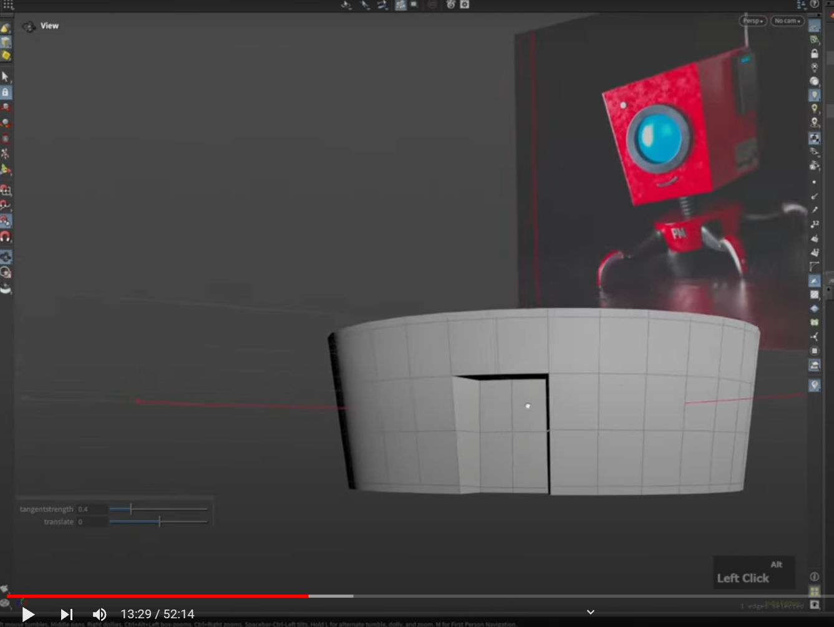
Task: Click the red video progress bar
Action: (x=158, y=596)
